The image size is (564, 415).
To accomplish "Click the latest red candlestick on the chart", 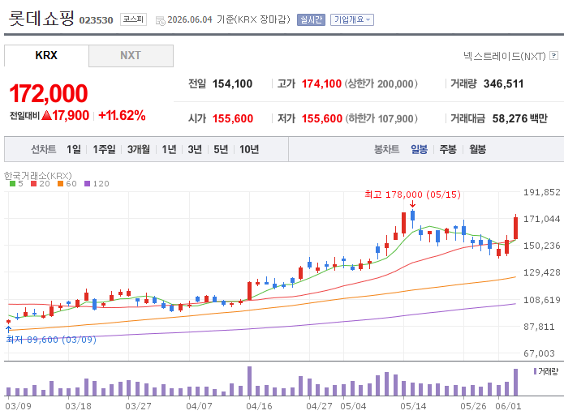I will (515, 228).
